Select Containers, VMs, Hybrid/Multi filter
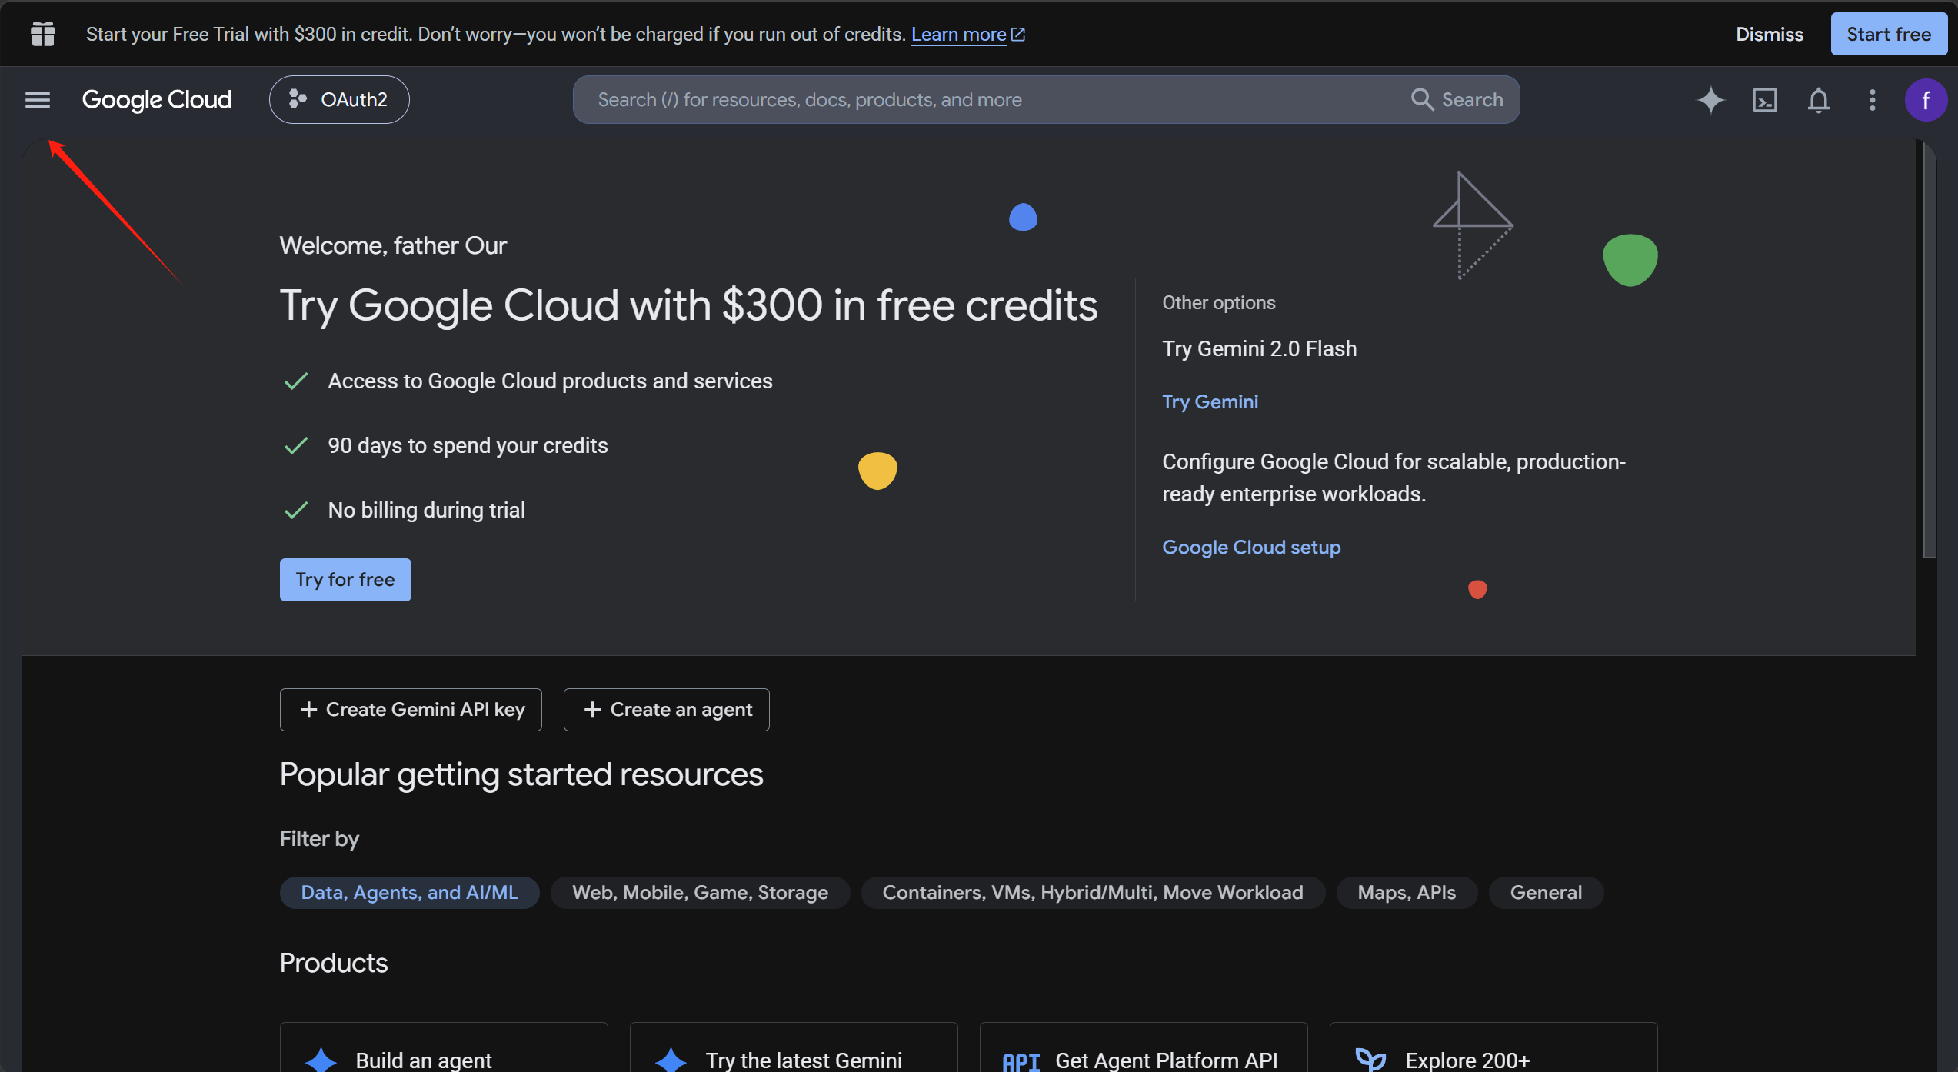The image size is (1958, 1072). 1093,893
